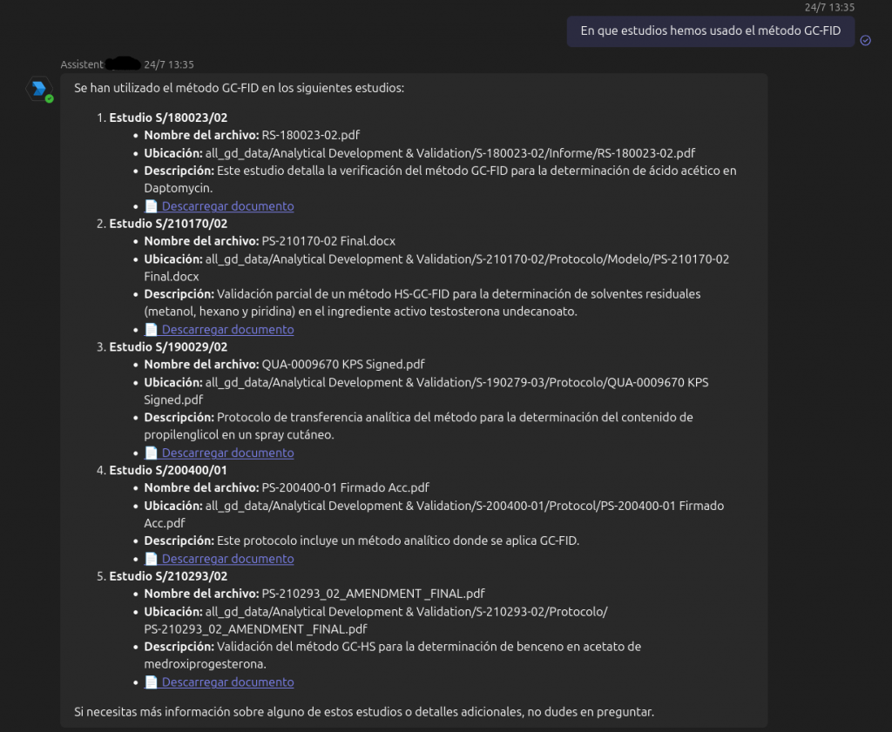The width and height of the screenshot is (892, 732).
Task: Open Descarregar documento link for RS-180023-02.pdf
Action: point(227,205)
